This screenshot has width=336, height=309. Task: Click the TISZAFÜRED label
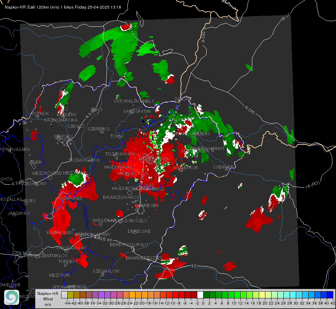[x=69, y=198]
